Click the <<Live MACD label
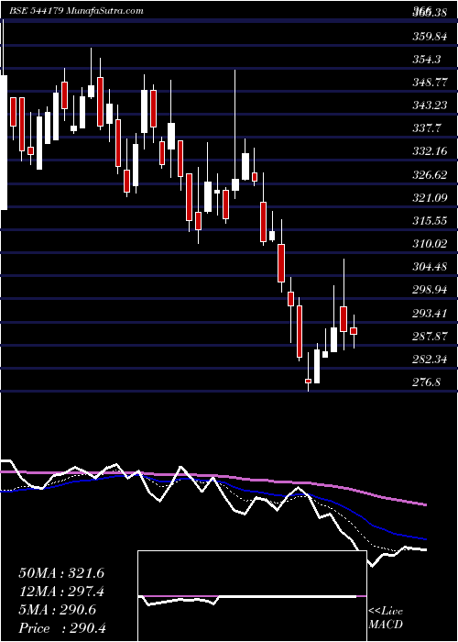The width and height of the screenshot is (458, 642). click(x=386, y=618)
